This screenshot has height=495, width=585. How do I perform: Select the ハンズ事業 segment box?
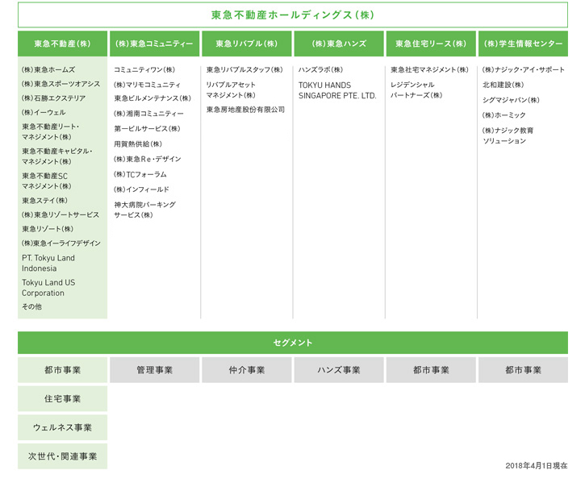coord(339,370)
